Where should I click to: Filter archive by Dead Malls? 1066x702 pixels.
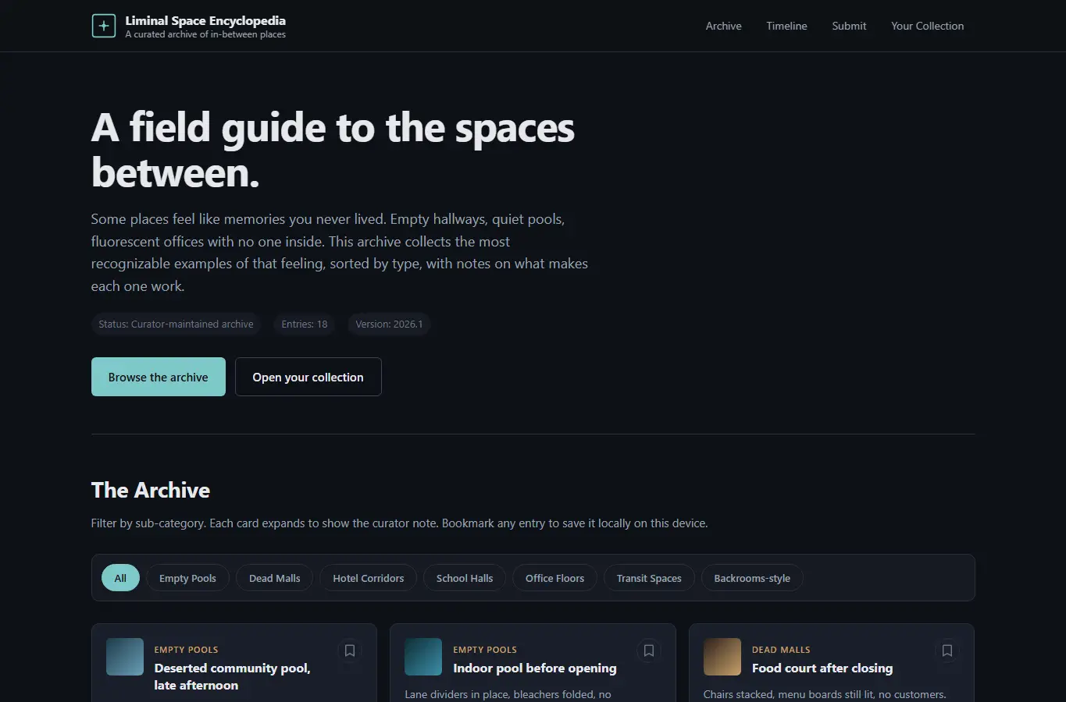[274, 578]
